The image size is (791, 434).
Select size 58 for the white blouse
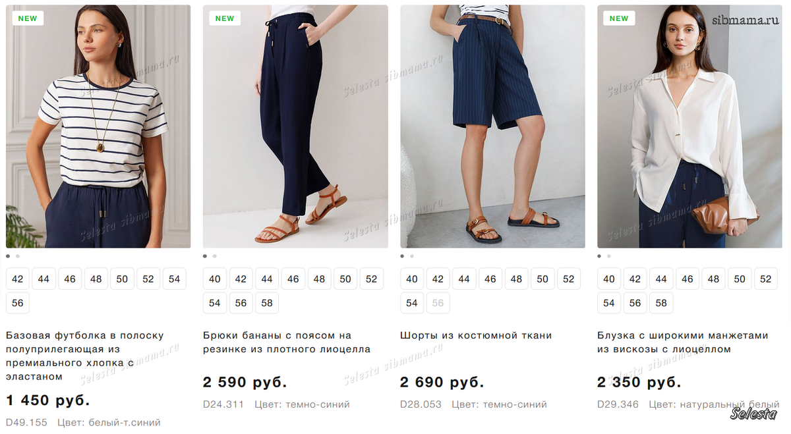coord(661,303)
